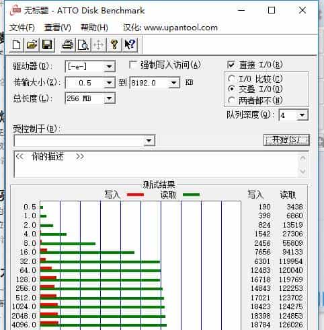Click the ATTO application icon in title bar

click(15, 11)
